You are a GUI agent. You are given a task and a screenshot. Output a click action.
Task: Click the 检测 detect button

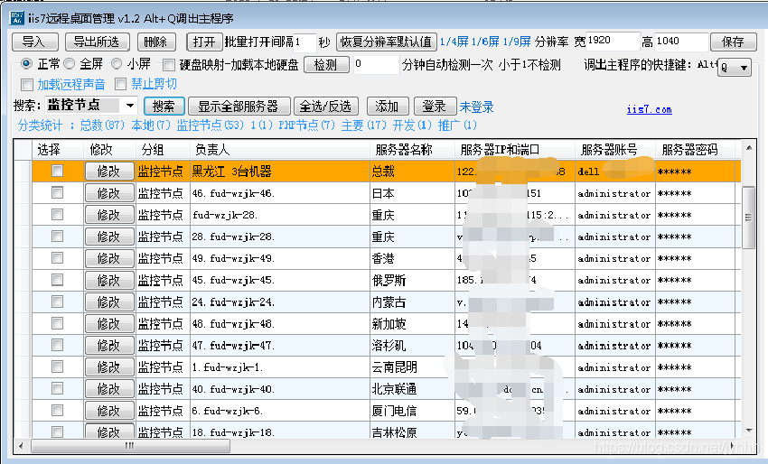pyautogui.click(x=326, y=65)
